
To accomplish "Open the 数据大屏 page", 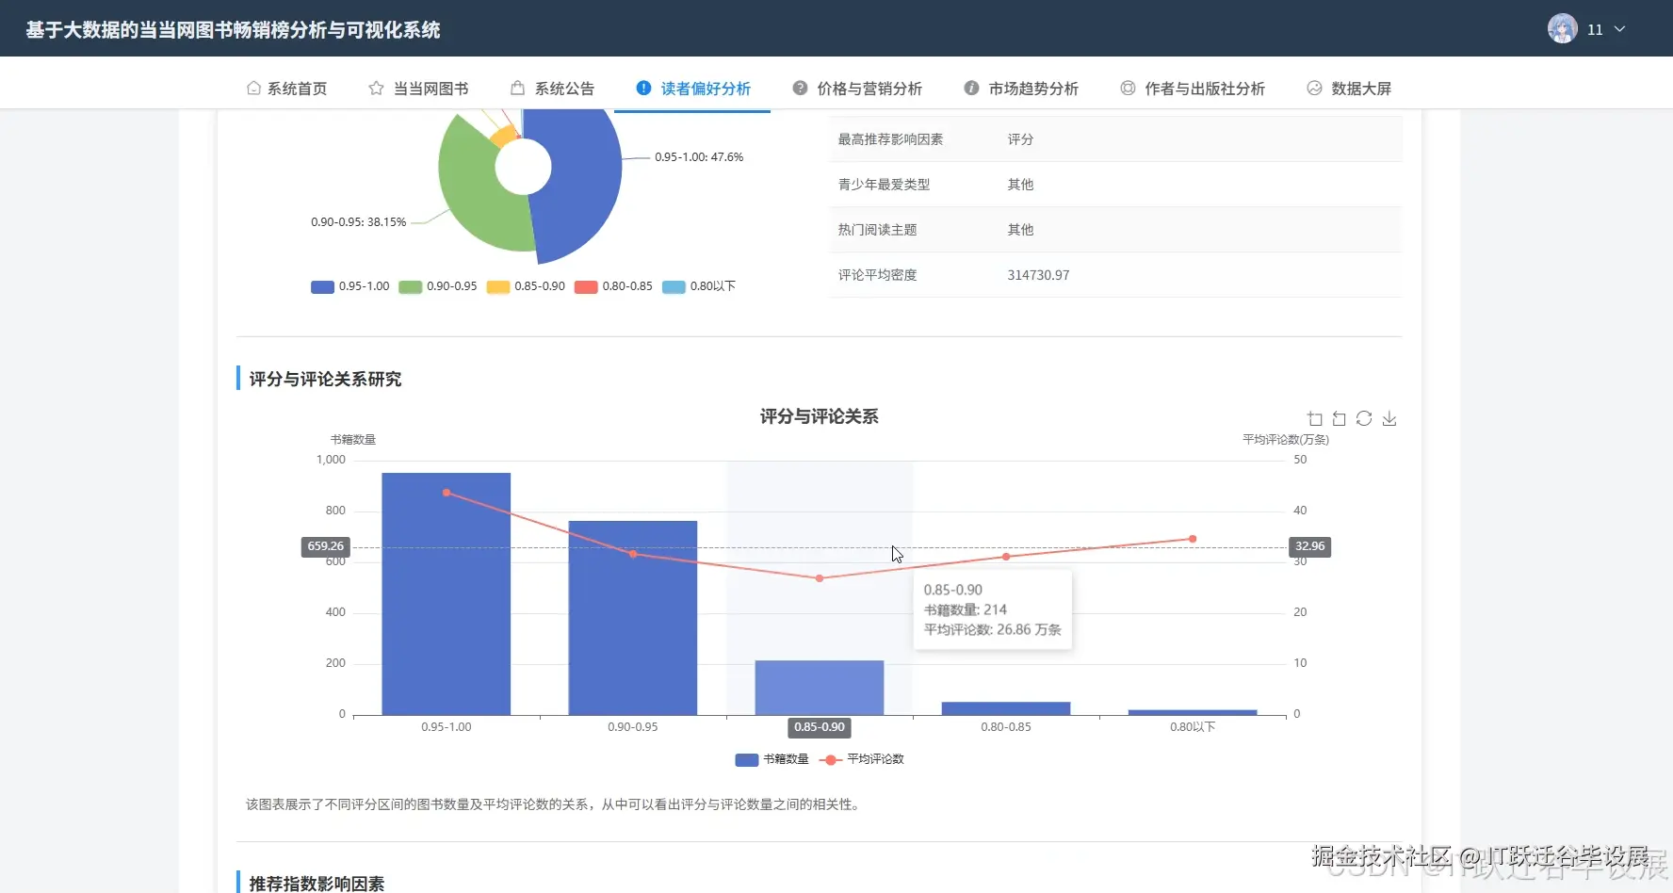I will [1349, 88].
